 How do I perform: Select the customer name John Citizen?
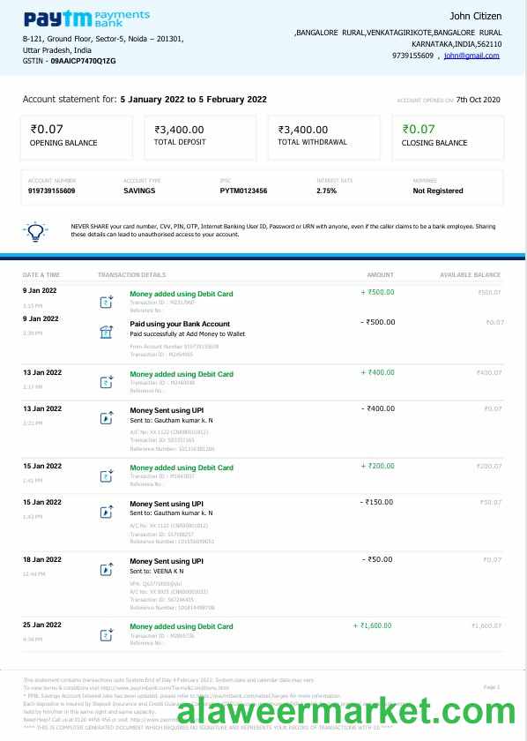tap(476, 16)
